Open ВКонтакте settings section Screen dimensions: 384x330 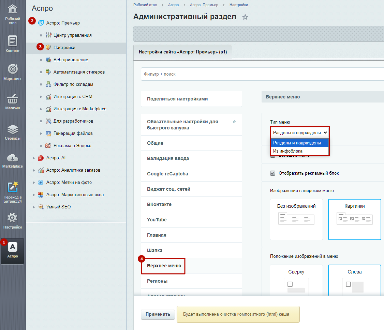coord(191,205)
